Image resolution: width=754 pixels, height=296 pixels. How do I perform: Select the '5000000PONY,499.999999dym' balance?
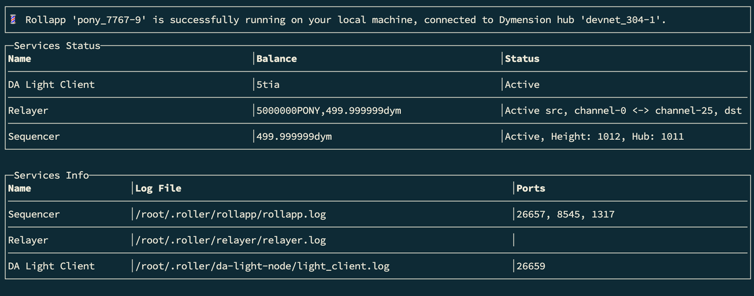(329, 110)
